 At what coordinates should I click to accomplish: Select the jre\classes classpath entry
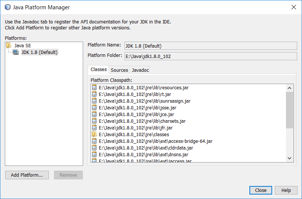click(x=134, y=134)
